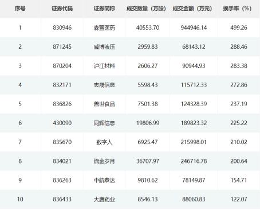Screen dimensions: 260x210
Task: Select volume value 36707.97
Action: pos(148,161)
